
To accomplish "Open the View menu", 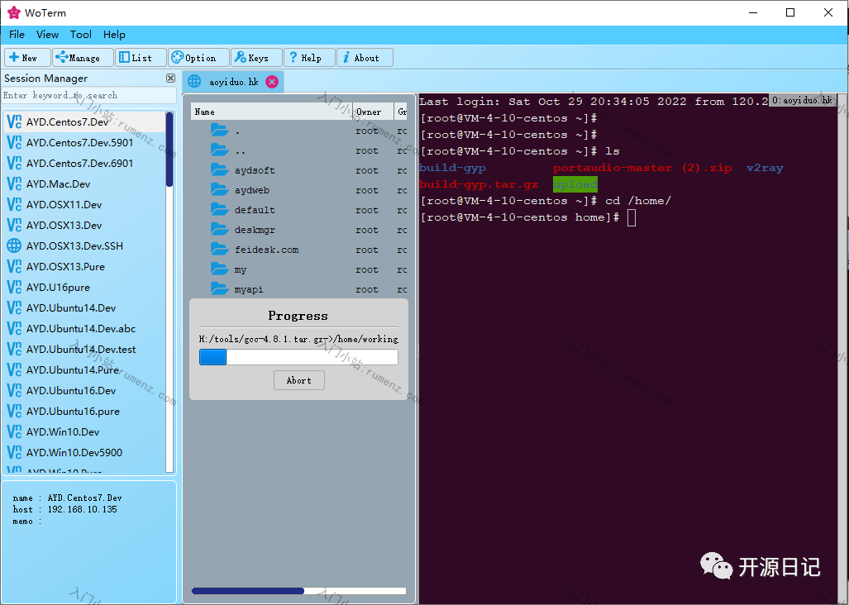I will (x=47, y=35).
